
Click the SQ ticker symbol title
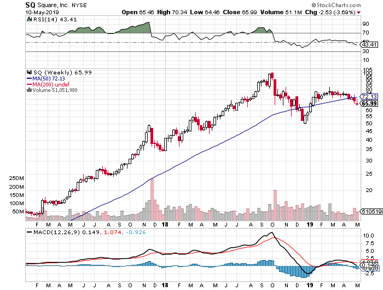30,5
